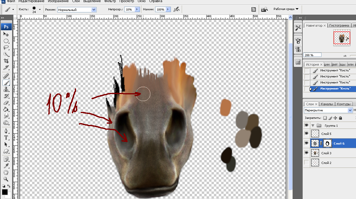The image size is (356, 199).
Task: Select the Hand tool
Action: point(6,172)
